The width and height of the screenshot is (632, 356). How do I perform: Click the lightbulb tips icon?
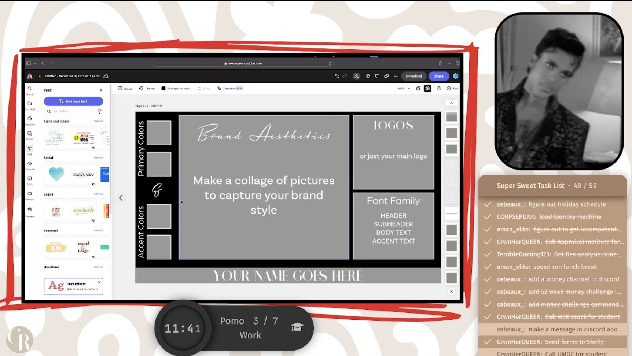pos(368,76)
